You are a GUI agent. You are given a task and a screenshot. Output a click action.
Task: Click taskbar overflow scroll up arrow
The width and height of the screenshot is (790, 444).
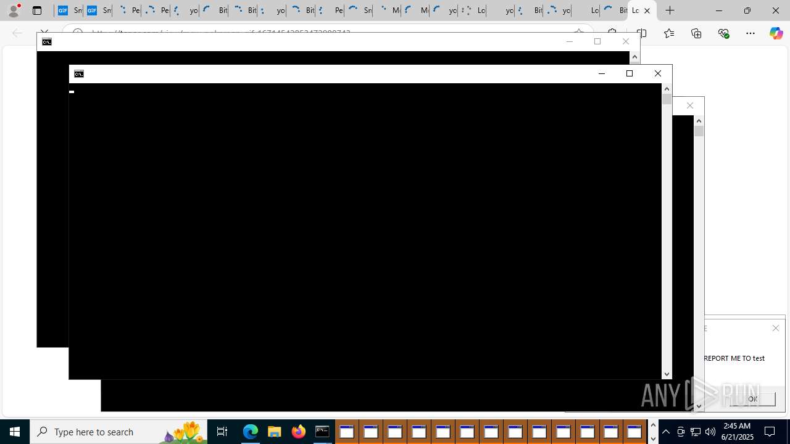coord(653,425)
